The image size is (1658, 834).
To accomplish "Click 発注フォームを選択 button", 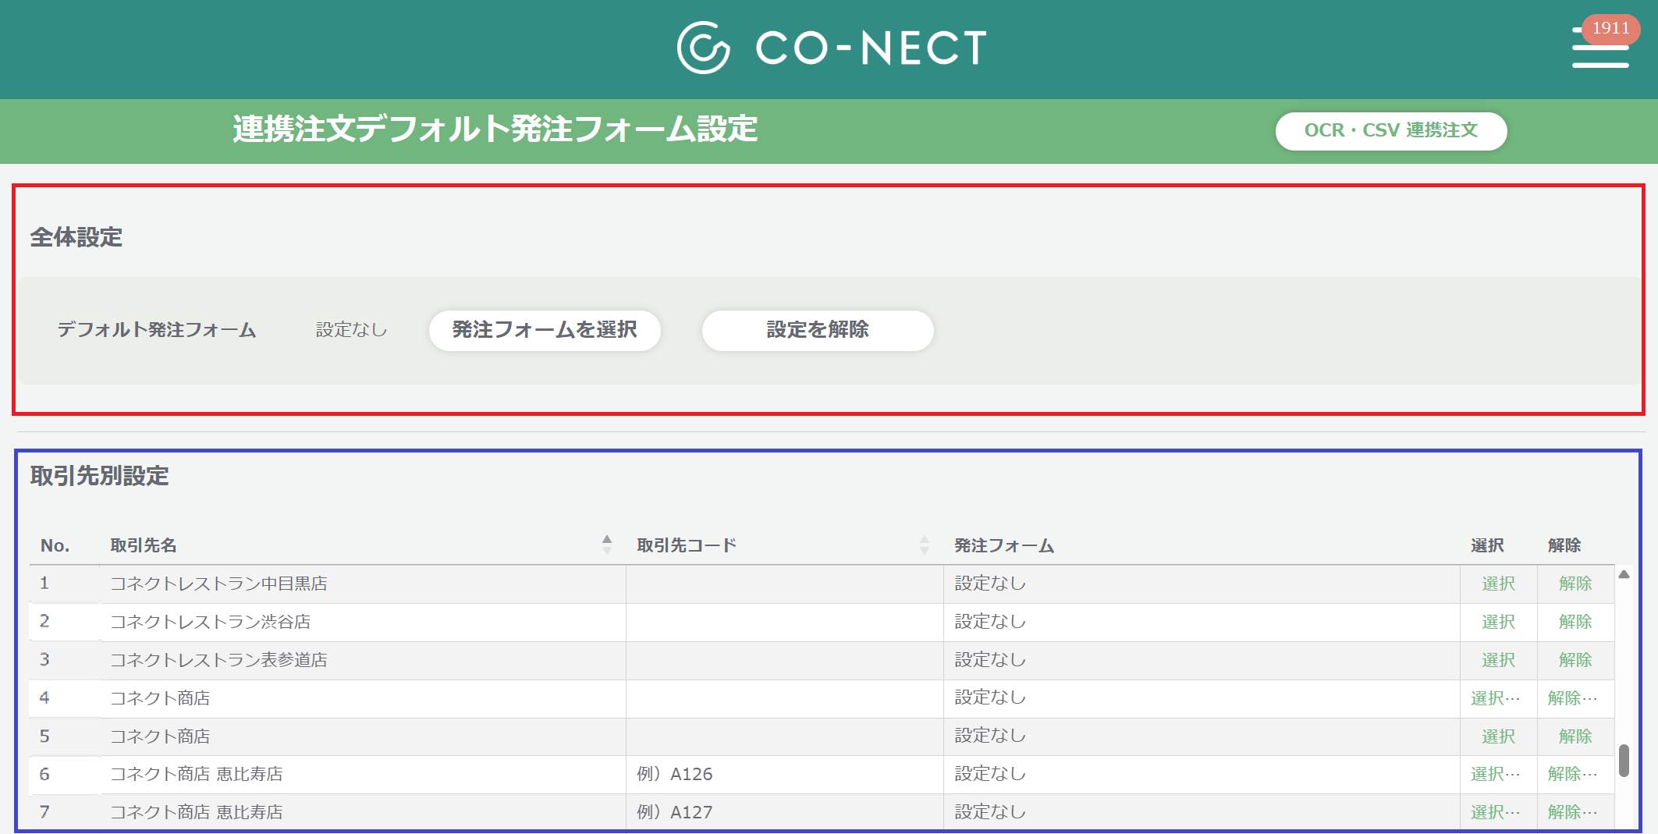I will [x=545, y=330].
